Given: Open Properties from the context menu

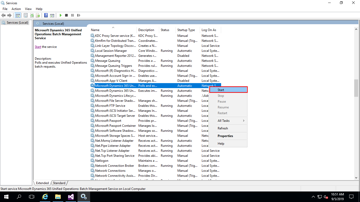Looking at the screenshot, I should (x=228, y=136).
